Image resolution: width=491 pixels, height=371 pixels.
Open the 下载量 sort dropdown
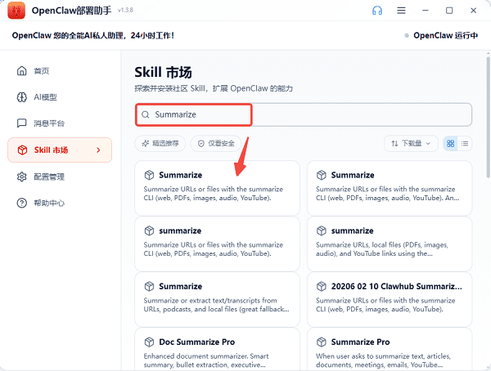click(x=411, y=144)
